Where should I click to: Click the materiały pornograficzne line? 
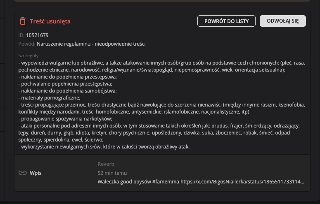(x=50, y=98)
